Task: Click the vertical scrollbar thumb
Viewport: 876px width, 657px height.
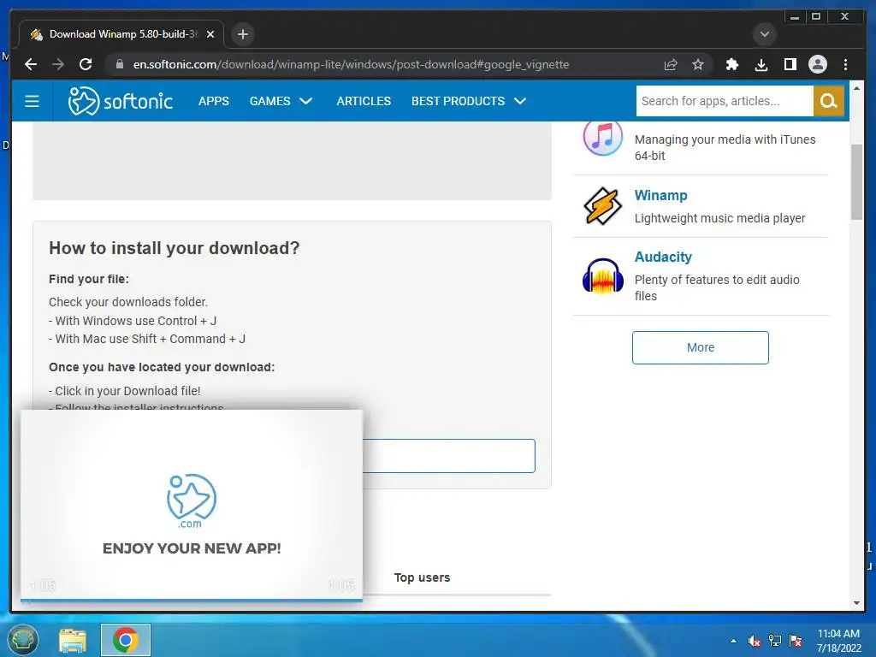Action: pyautogui.click(x=856, y=182)
